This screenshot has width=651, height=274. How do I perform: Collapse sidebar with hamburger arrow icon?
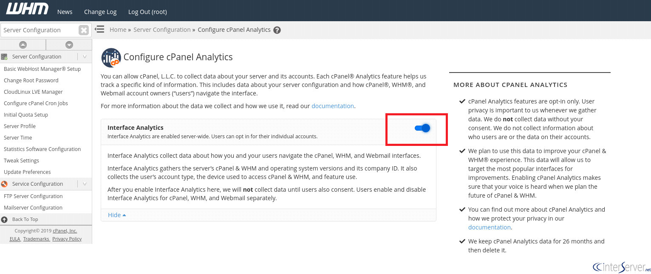[x=99, y=29]
